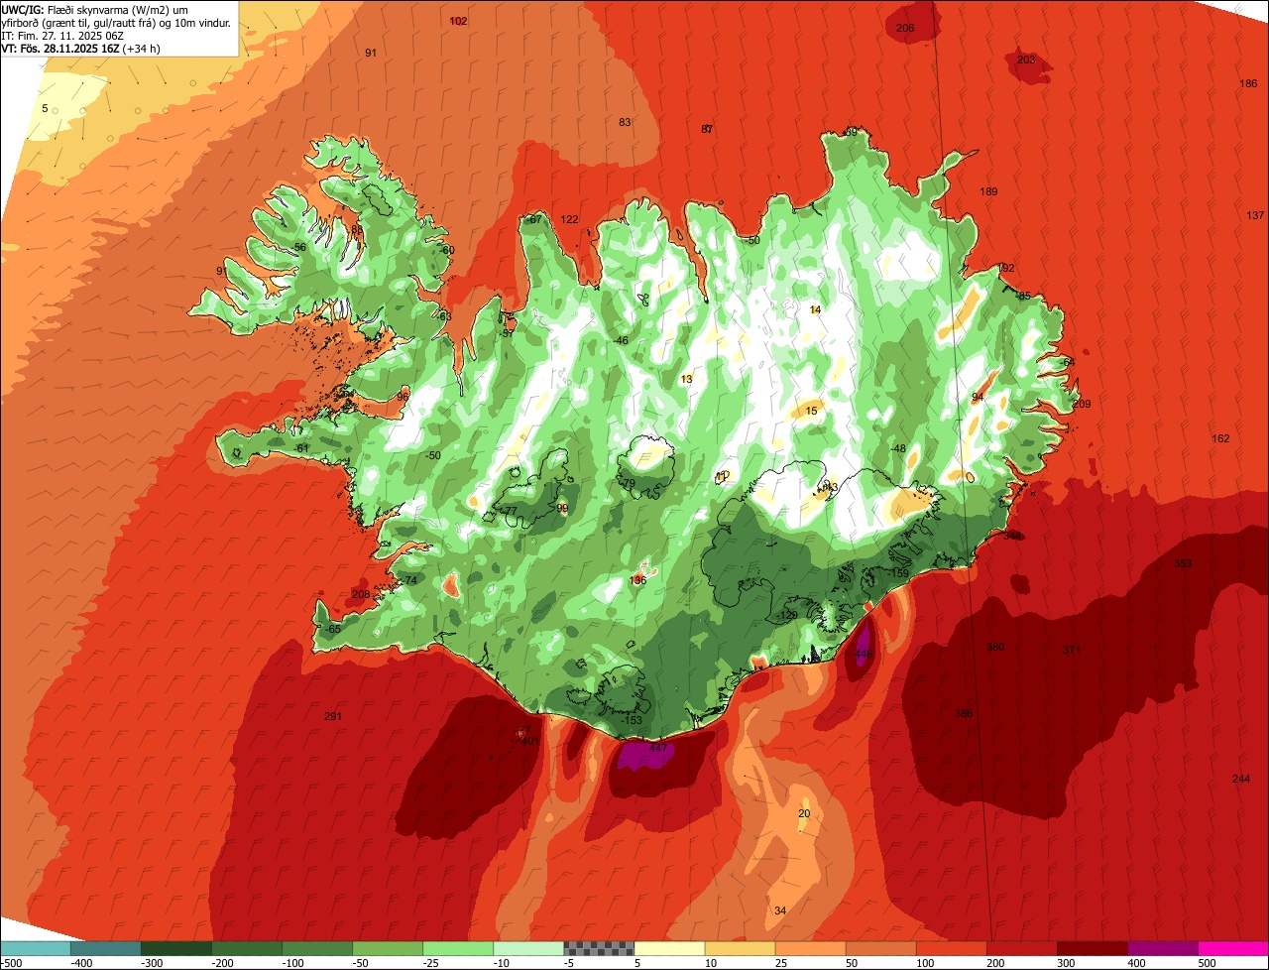Click the '-129' value in southeast Iceland
The height and width of the screenshot is (970, 1269).
pyautogui.click(x=788, y=615)
